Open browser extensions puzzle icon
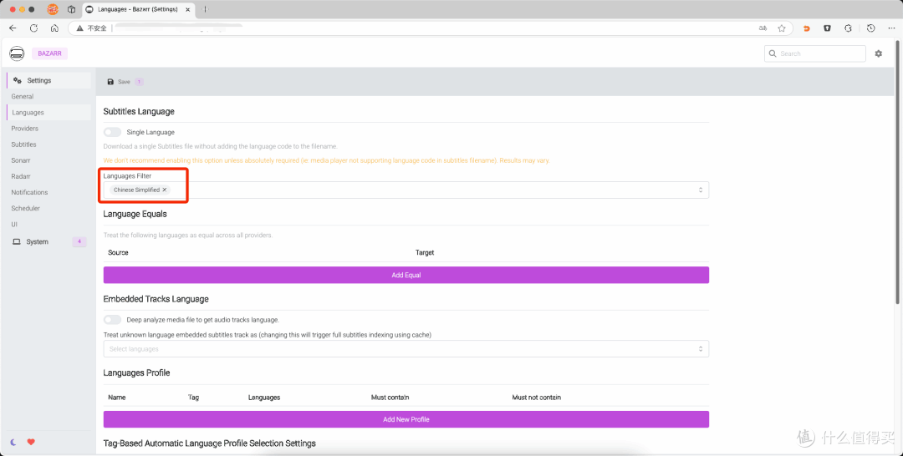This screenshot has height=456, width=903. (x=849, y=28)
